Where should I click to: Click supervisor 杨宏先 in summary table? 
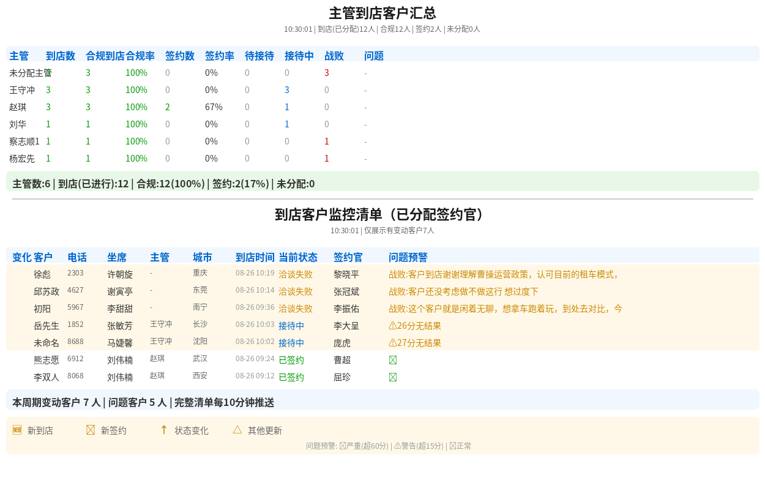click(22, 159)
